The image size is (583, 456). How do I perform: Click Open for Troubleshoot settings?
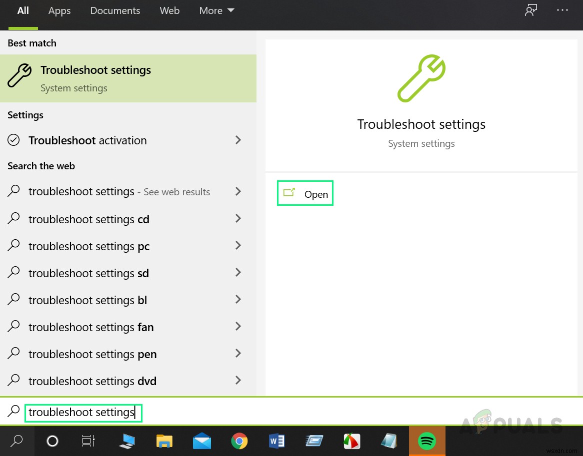tap(305, 193)
